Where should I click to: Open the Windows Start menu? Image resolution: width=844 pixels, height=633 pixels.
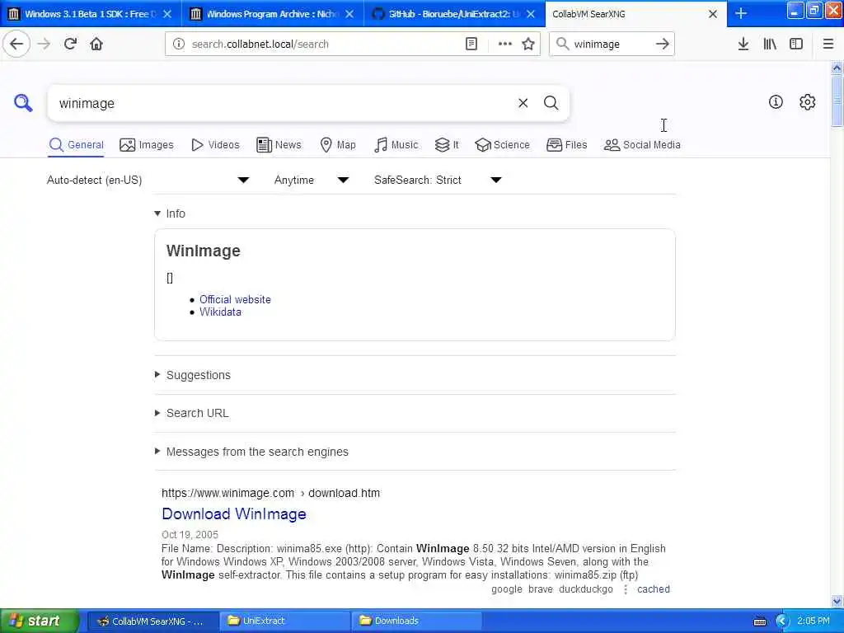[40, 621]
